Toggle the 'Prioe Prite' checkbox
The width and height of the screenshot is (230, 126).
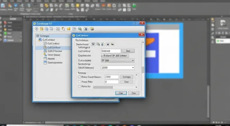click(x=79, y=81)
